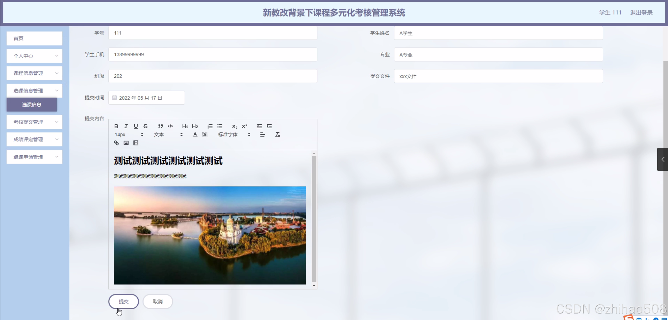The image size is (668, 320).
Task: Click the 提交 submit button
Action: point(123,301)
